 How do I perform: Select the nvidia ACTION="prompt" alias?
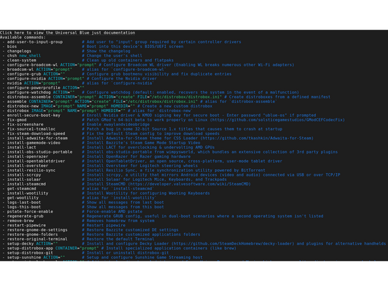pos(33,83)
